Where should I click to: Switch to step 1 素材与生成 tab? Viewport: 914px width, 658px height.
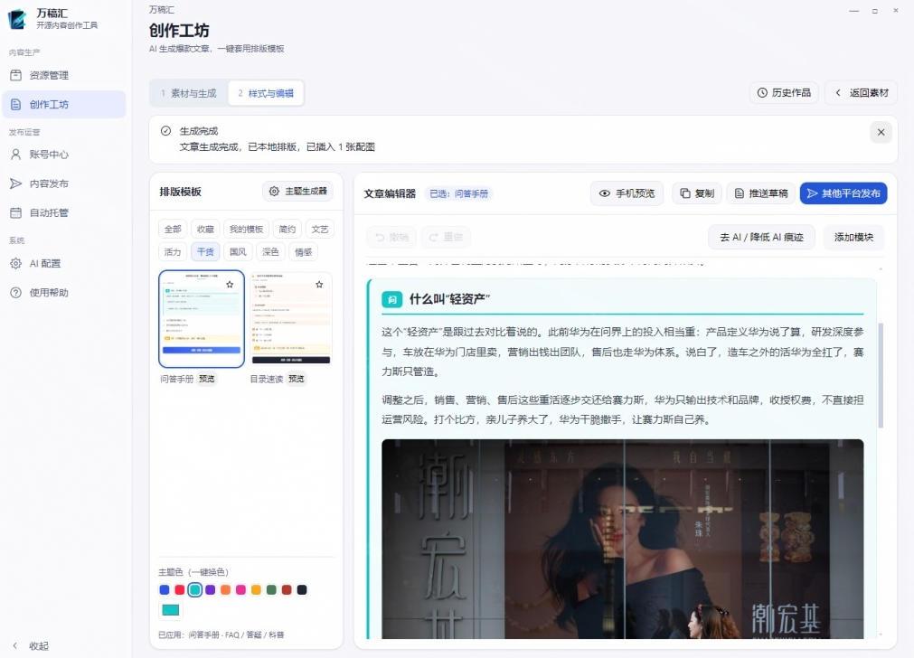tap(189, 93)
